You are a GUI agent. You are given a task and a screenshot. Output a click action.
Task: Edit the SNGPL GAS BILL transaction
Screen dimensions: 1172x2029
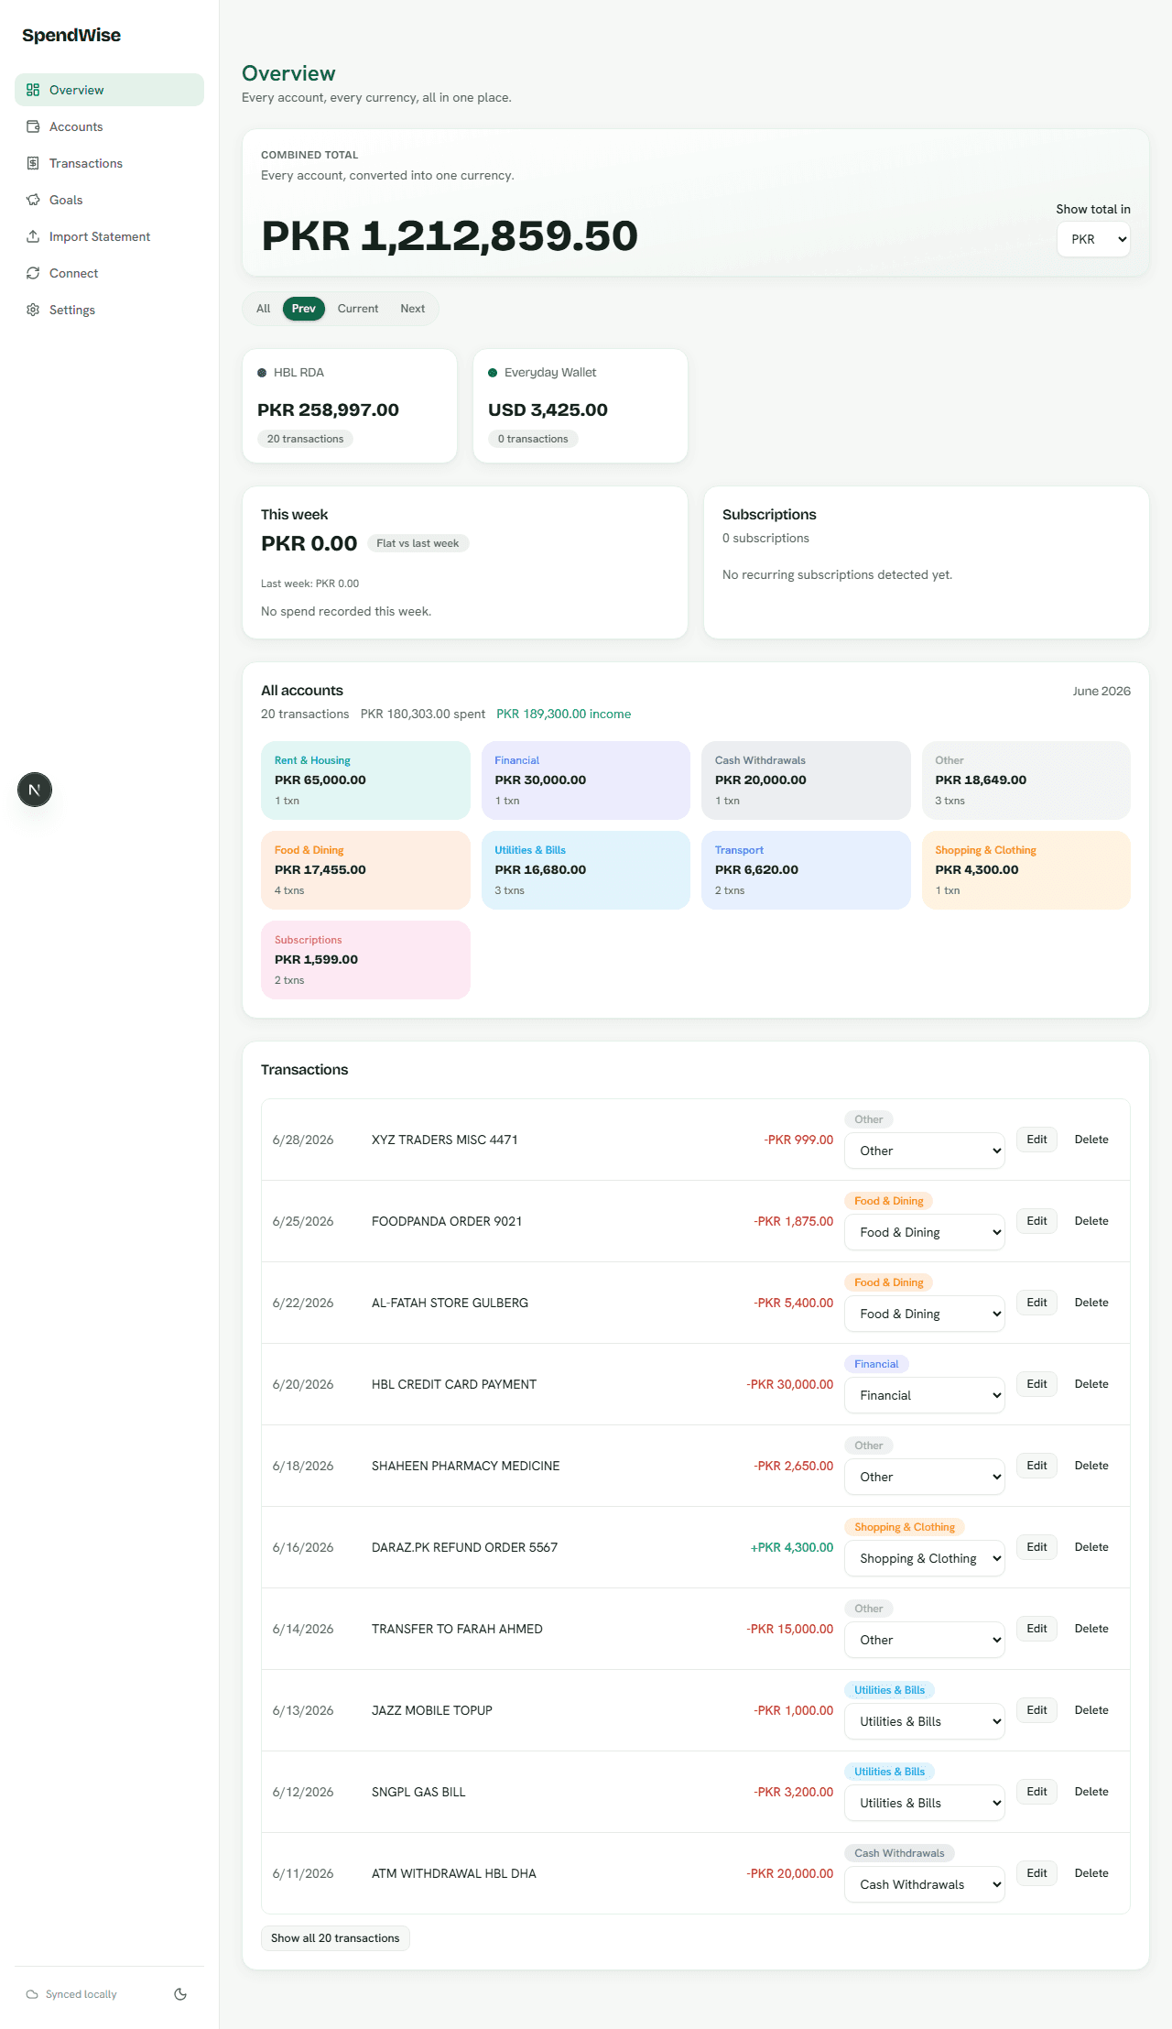tap(1036, 1792)
